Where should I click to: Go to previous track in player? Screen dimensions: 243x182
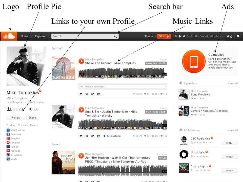pos(176,36)
